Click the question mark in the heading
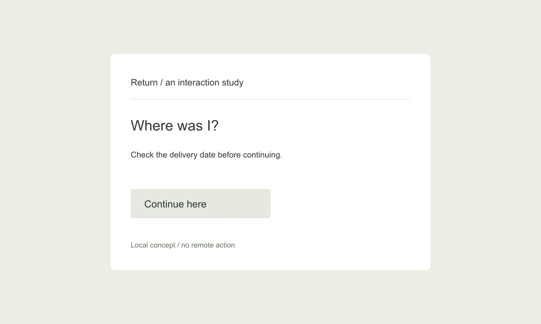This screenshot has height=324, width=541. [215, 126]
